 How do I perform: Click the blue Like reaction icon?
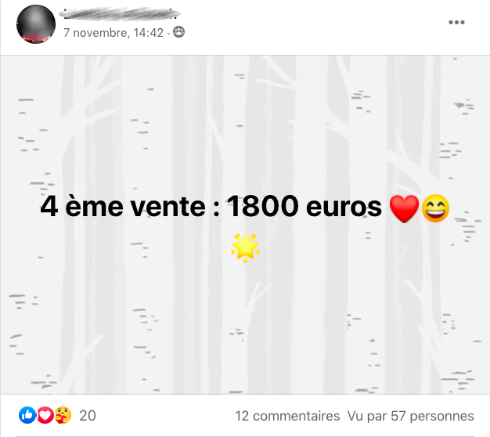27,415
